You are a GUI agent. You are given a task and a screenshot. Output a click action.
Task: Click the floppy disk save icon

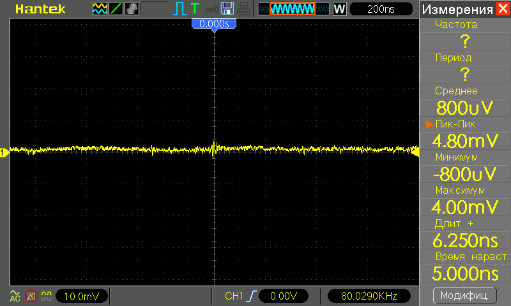(x=227, y=9)
